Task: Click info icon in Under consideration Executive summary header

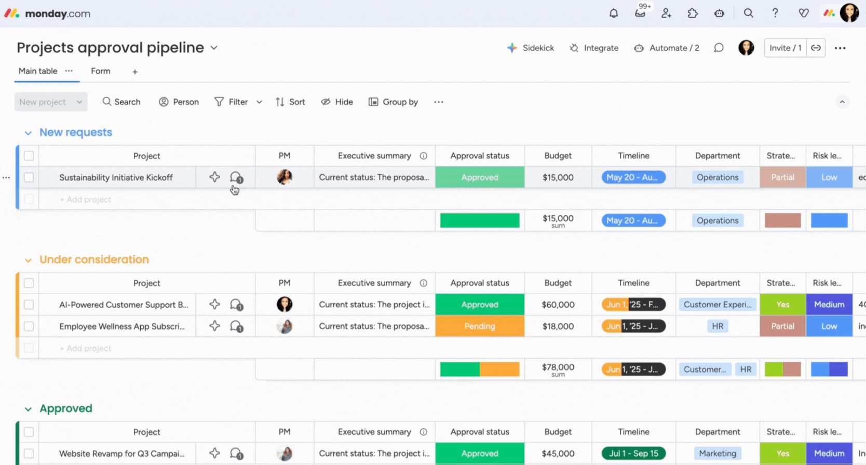Action: click(x=424, y=283)
